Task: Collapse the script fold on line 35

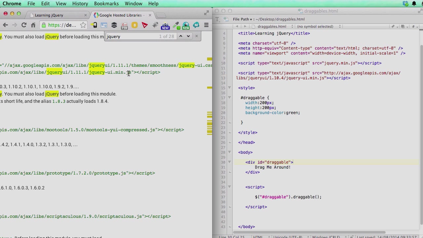Action: pyautogui.click(x=229, y=187)
